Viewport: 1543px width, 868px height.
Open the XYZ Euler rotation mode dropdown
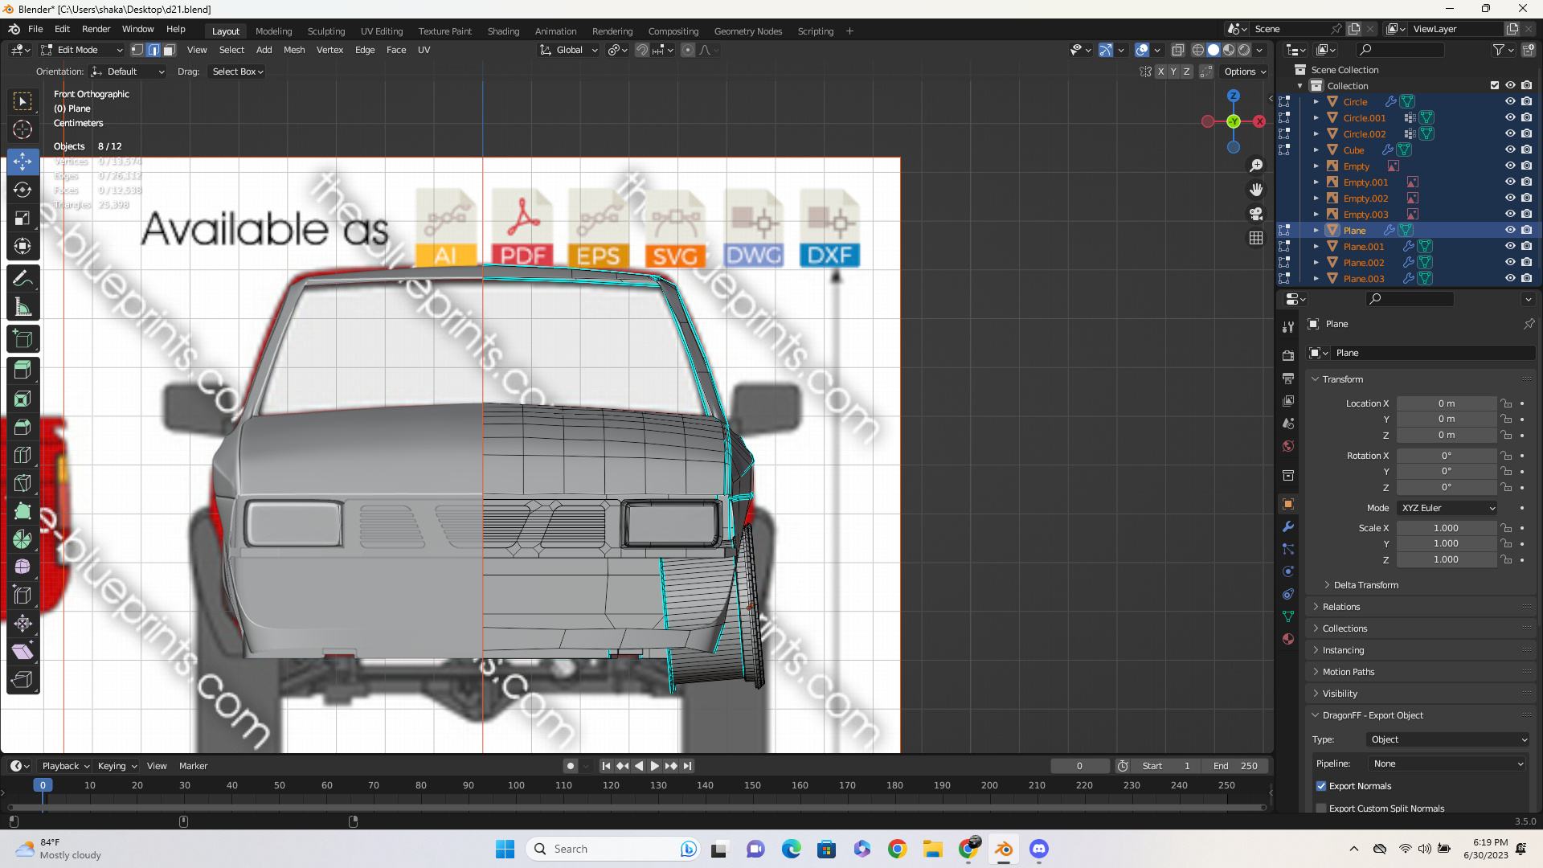pos(1447,508)
